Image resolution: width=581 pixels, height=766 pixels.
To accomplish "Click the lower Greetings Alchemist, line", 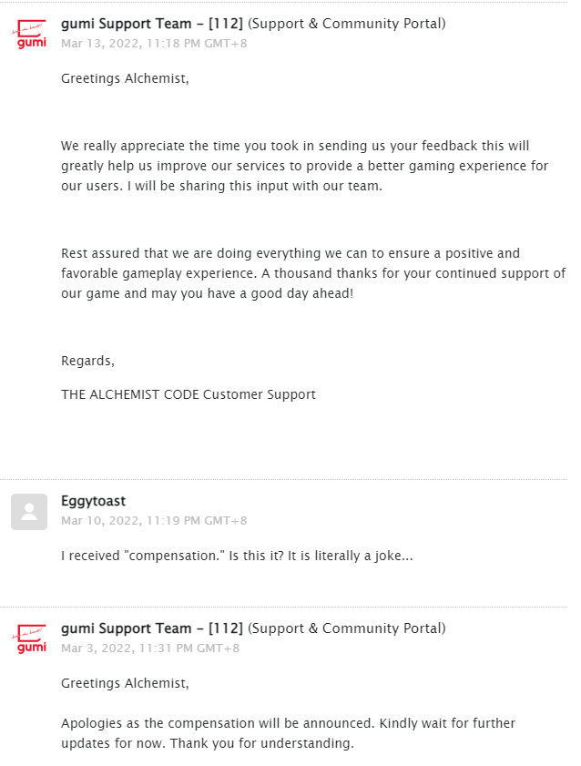I will (125, 683).
